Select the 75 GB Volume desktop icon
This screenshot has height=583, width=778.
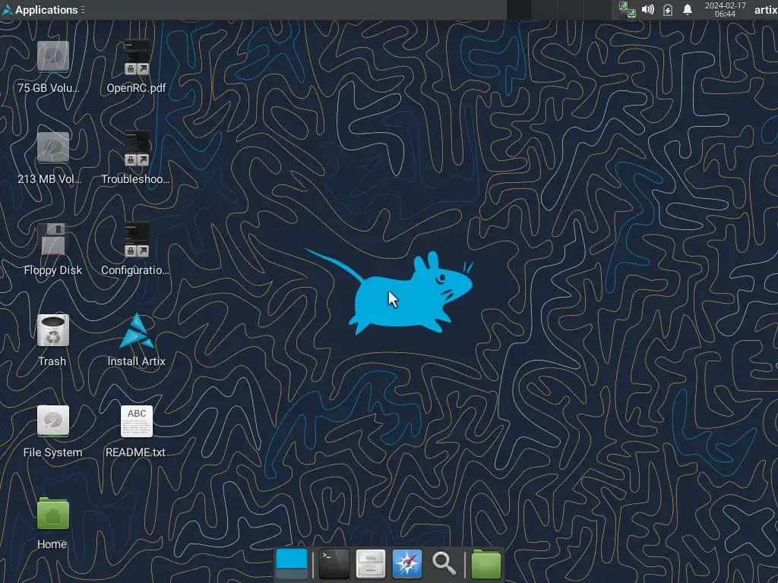point(52,56)
